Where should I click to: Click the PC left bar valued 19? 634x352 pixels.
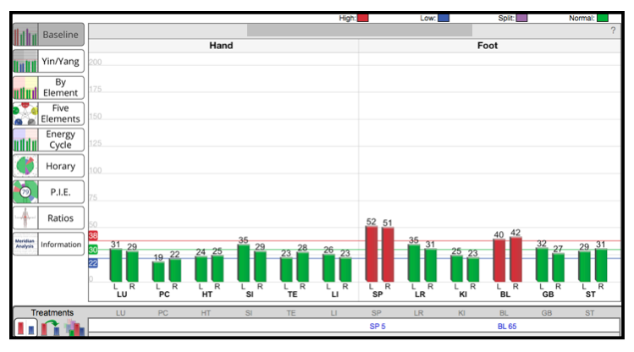click(158, 272)
